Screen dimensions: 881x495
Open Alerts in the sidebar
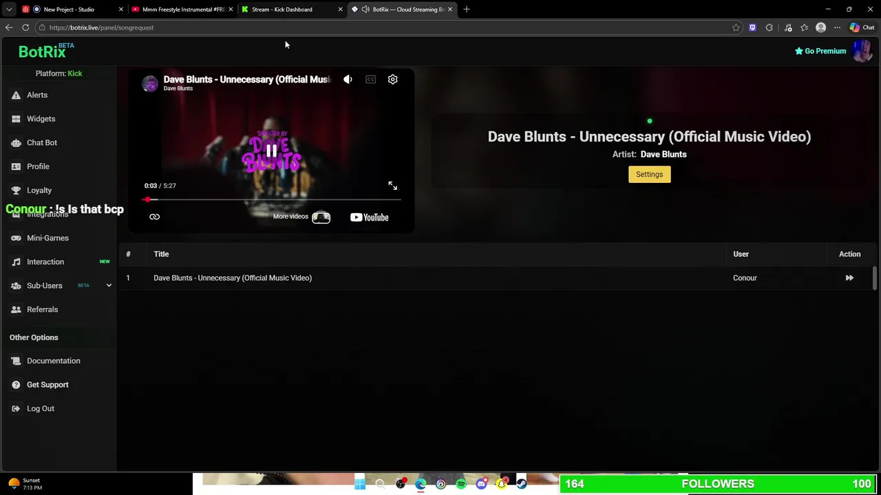[x=37, y=95]
